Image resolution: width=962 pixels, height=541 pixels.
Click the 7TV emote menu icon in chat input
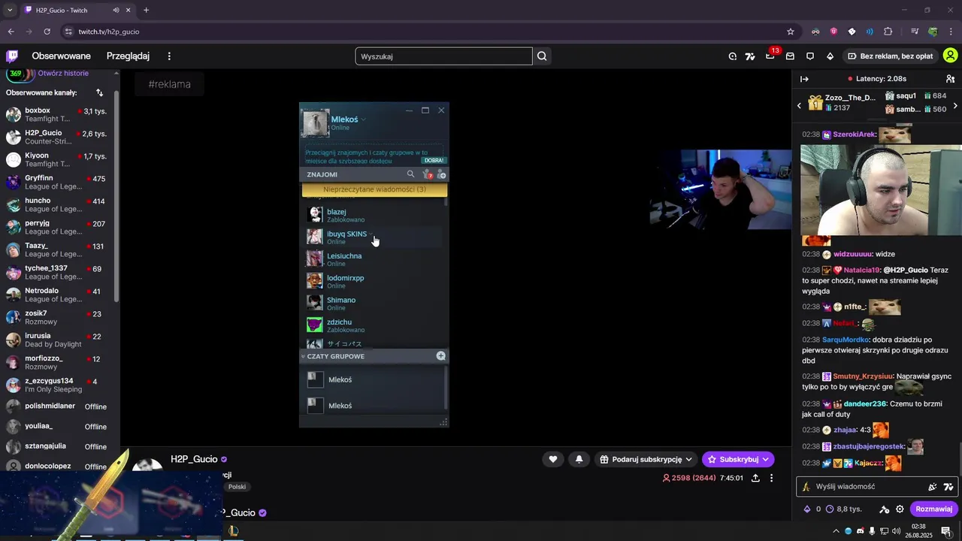tap(948, 487)
